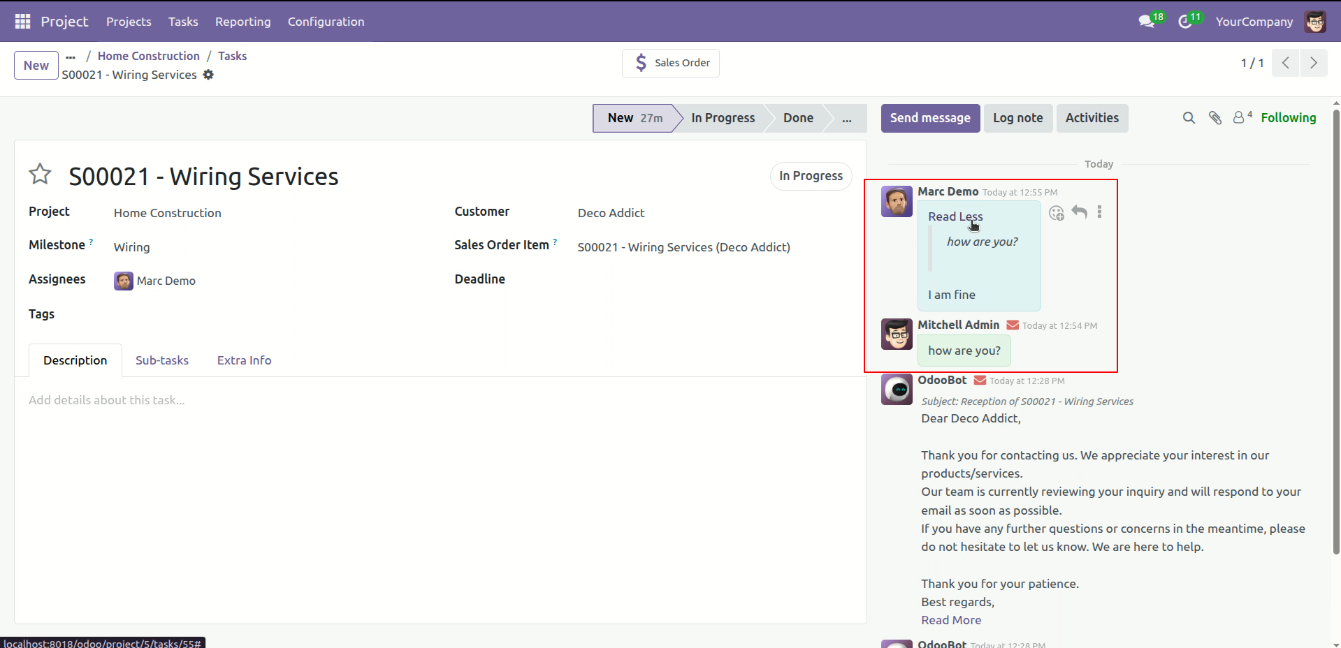Switch to the Sub-tasks tab
Image resolution: width=1341 pixels, height=648 pixels.
tap(162, 360)
